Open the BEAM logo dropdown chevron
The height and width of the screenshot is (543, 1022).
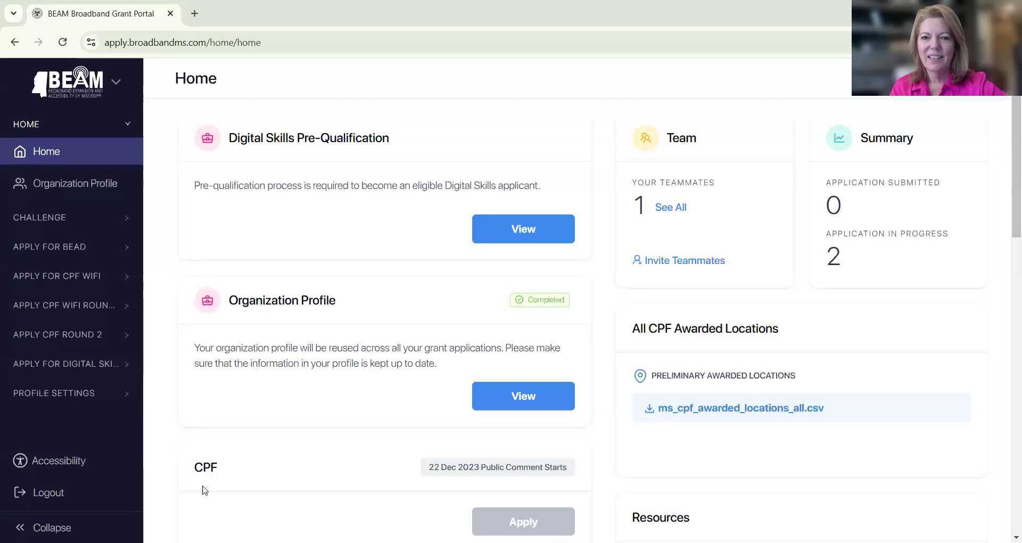point(116,81)
